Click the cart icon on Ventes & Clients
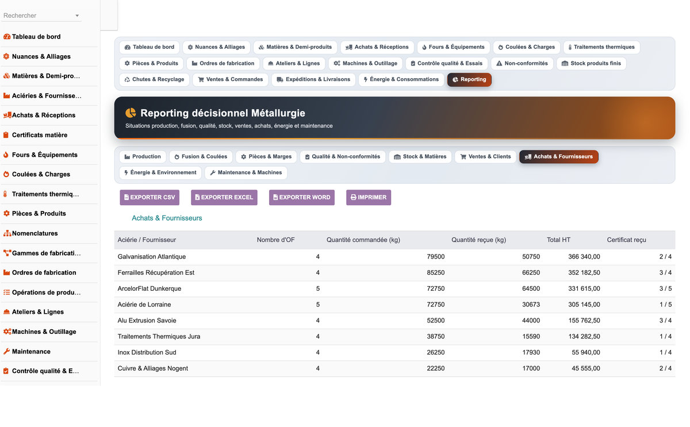690x427 pixels. coord(463,156)
